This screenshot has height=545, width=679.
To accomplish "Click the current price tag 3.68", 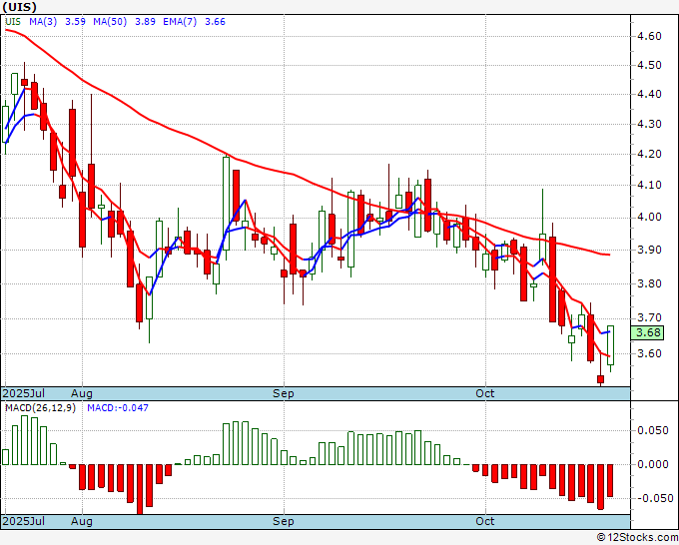I will pos(648,332).
